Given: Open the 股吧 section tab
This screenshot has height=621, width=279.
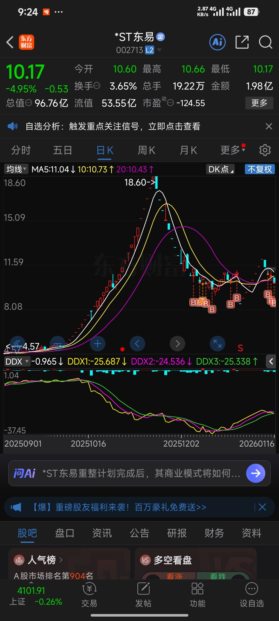Looking at the screenshot, I should pyautogui.click(x=27, y=534).
